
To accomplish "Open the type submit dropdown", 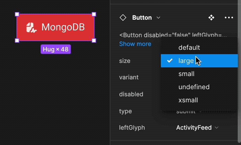I will pos(189,111).
